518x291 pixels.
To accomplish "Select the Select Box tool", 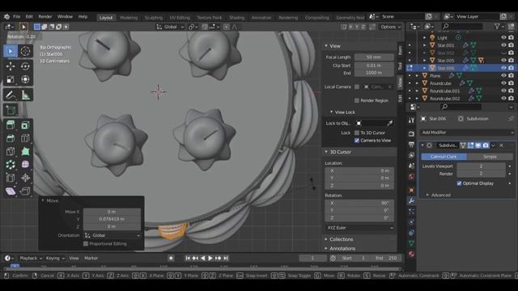I will click(x=11, y=51).
